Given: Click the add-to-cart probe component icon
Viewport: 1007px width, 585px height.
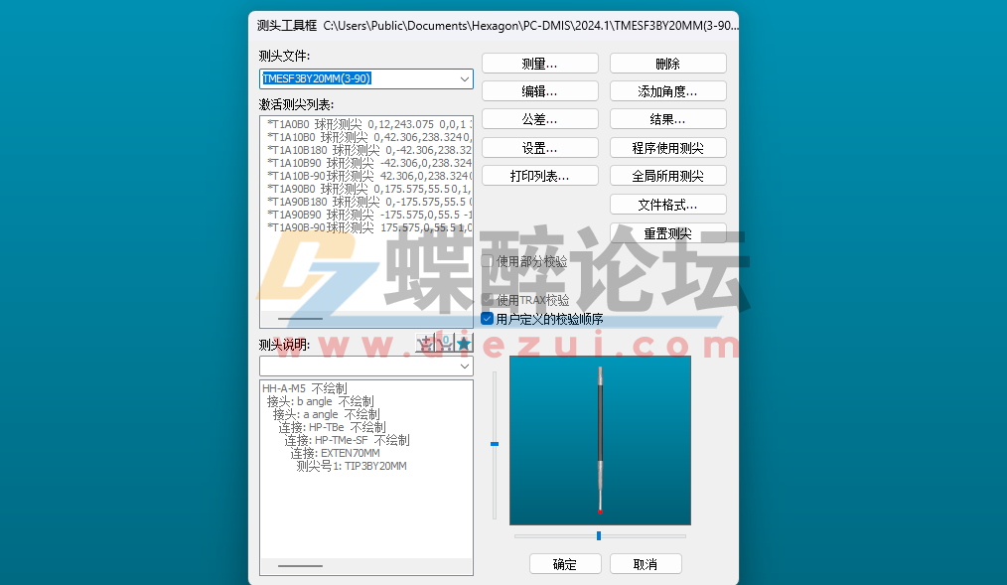Looking at the screenshot, I should click(x=425, y=343).
